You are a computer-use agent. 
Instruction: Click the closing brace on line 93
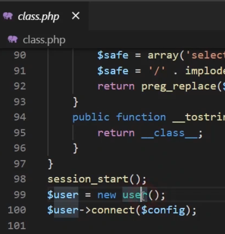[x=75, y=102]
